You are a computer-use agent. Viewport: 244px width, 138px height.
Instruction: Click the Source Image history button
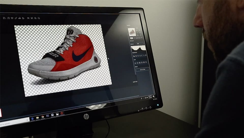[x=143, y=70]
